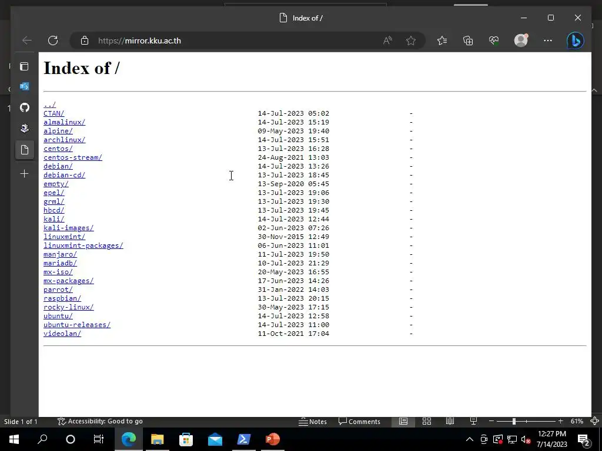
Task: Switch to the fourth sidebar tab with the robot icon
Action: [24, 128]
